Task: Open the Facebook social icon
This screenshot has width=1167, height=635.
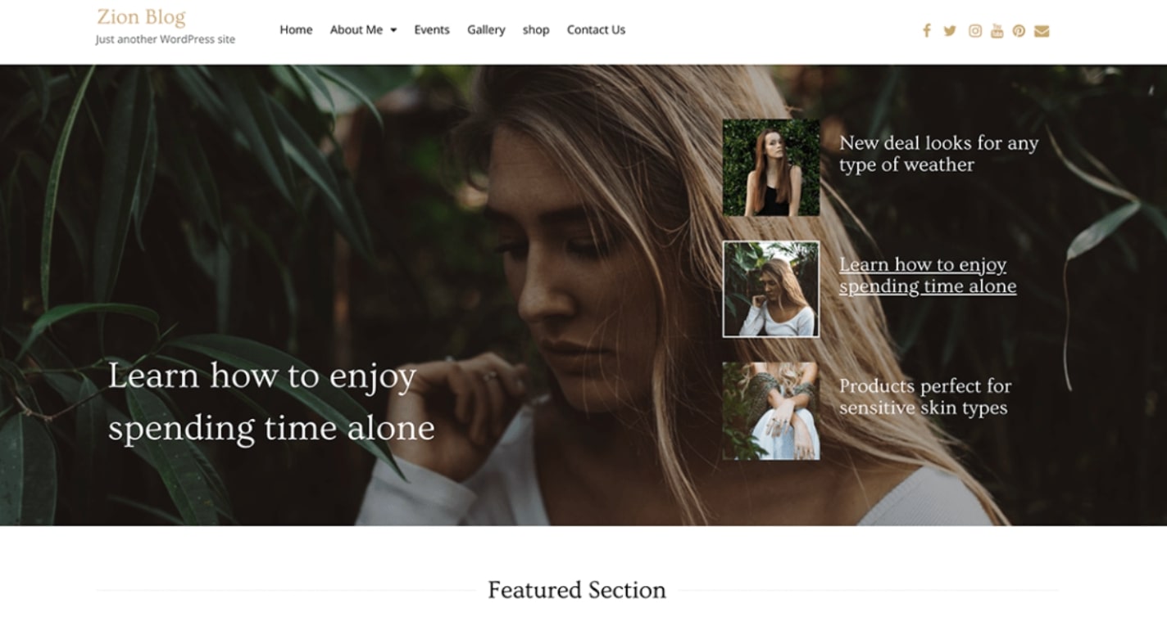Action: pyautogui.click(x=926, y=31)
